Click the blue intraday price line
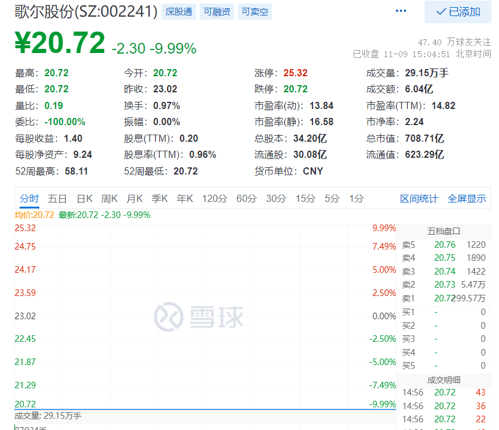Image resolution: width=499 pixels, height=430 pixels. 205,409
